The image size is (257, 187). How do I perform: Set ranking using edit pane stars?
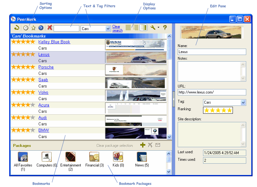(218, 110)
